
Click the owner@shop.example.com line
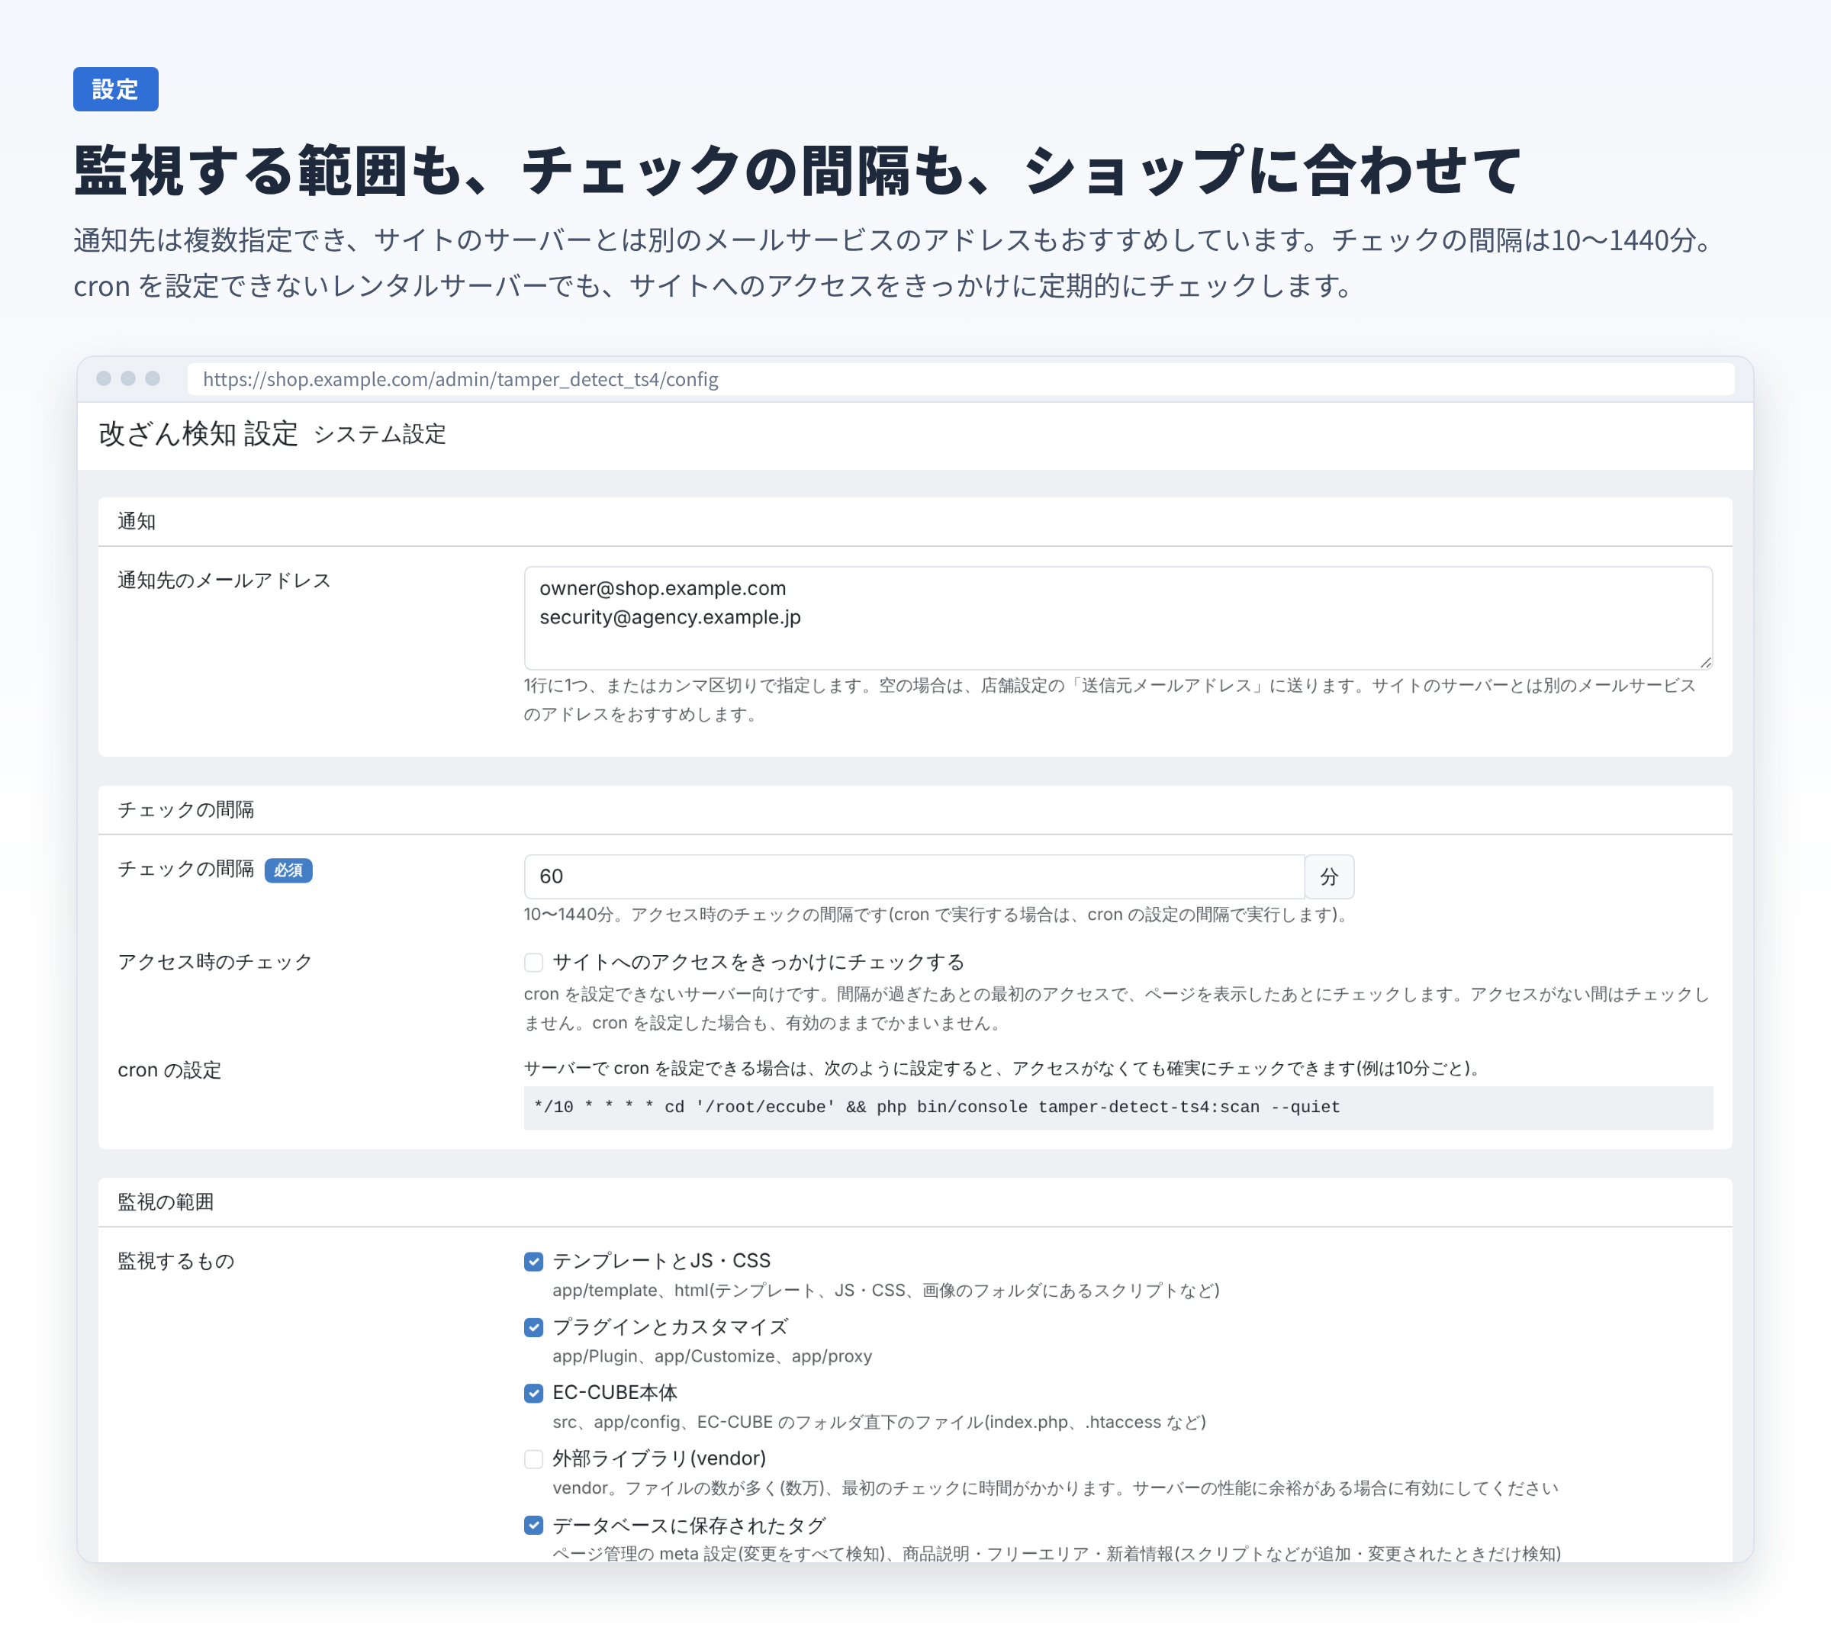pos(663,588)
